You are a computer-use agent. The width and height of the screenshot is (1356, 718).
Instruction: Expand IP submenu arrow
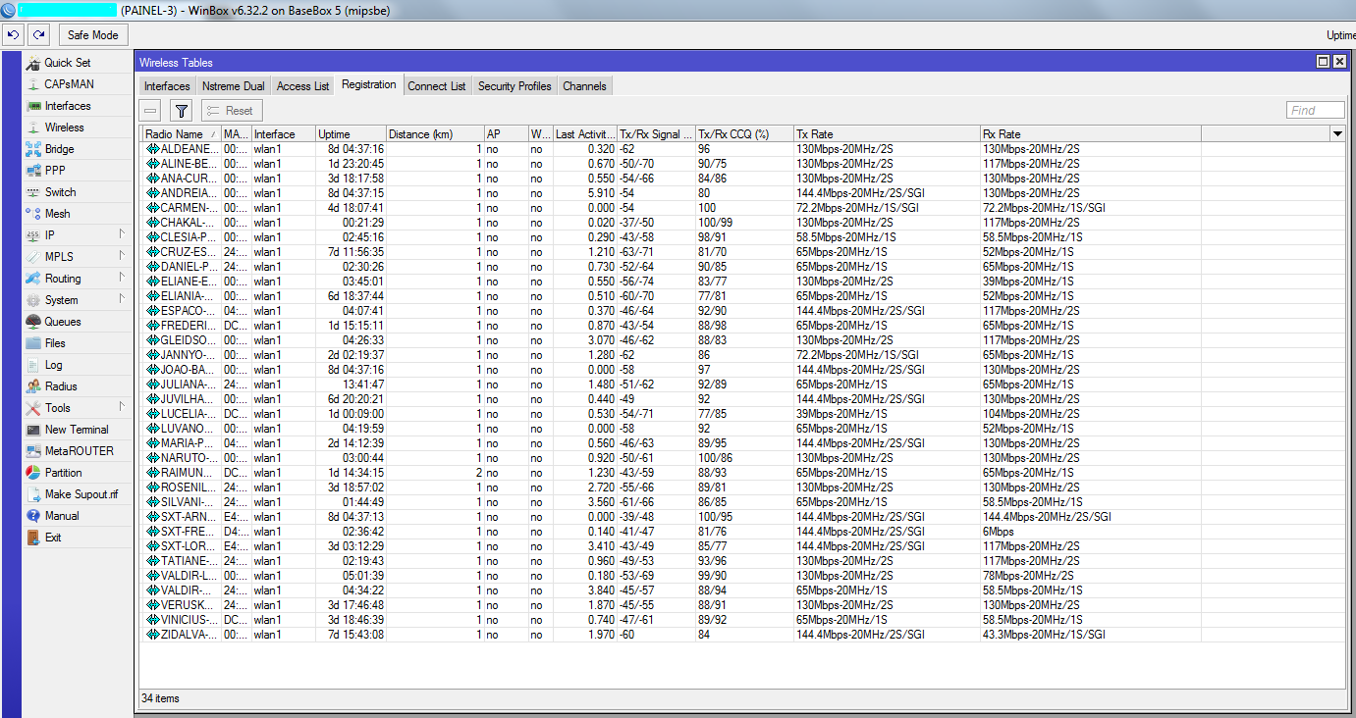coord(122,234)
